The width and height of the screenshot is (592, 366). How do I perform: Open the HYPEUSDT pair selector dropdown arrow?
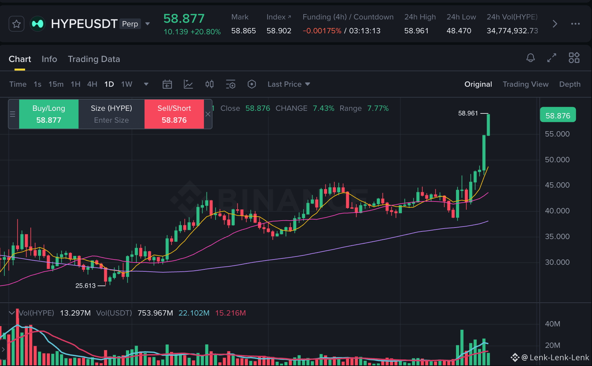pos(148,24)
